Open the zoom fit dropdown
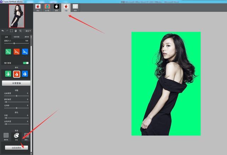 [28, 31]
